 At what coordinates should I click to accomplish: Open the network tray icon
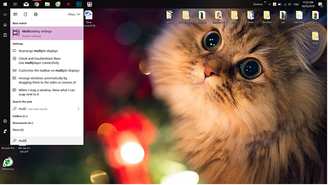[285, 4]
